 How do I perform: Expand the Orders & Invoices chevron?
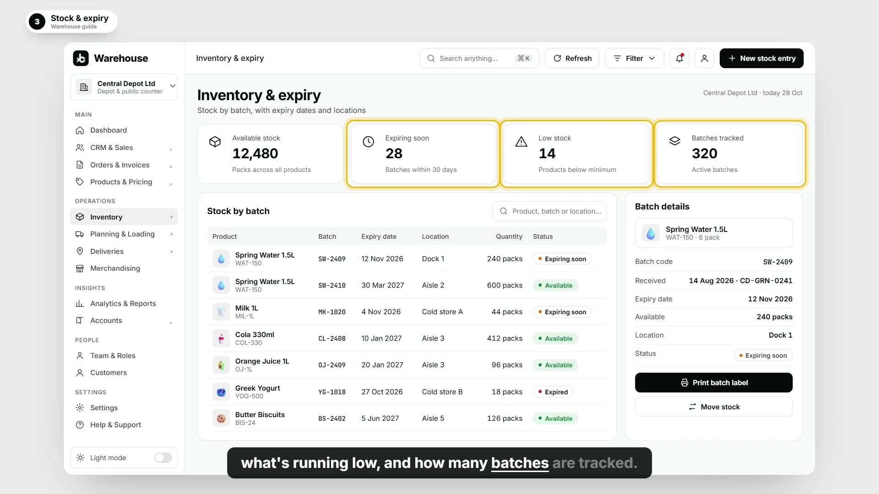click(x=171, y=167)
